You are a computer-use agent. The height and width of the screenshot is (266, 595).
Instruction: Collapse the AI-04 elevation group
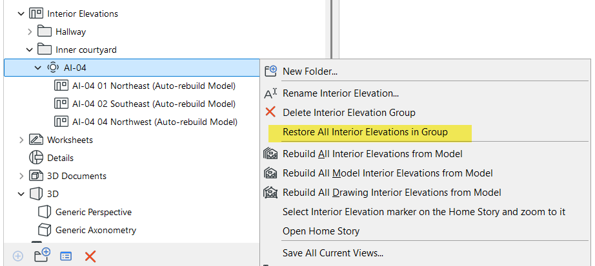click(37, 68)
